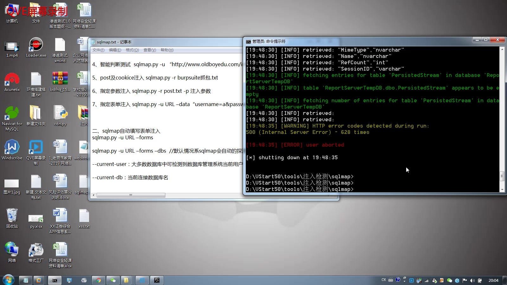
Task: Open the Navicat for MySQL shortcut
Action: pos(12,118)
